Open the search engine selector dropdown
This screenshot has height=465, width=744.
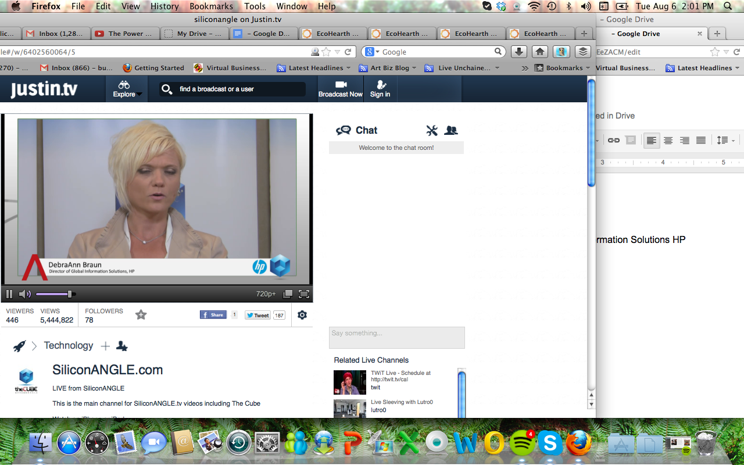tap(372, 52)
